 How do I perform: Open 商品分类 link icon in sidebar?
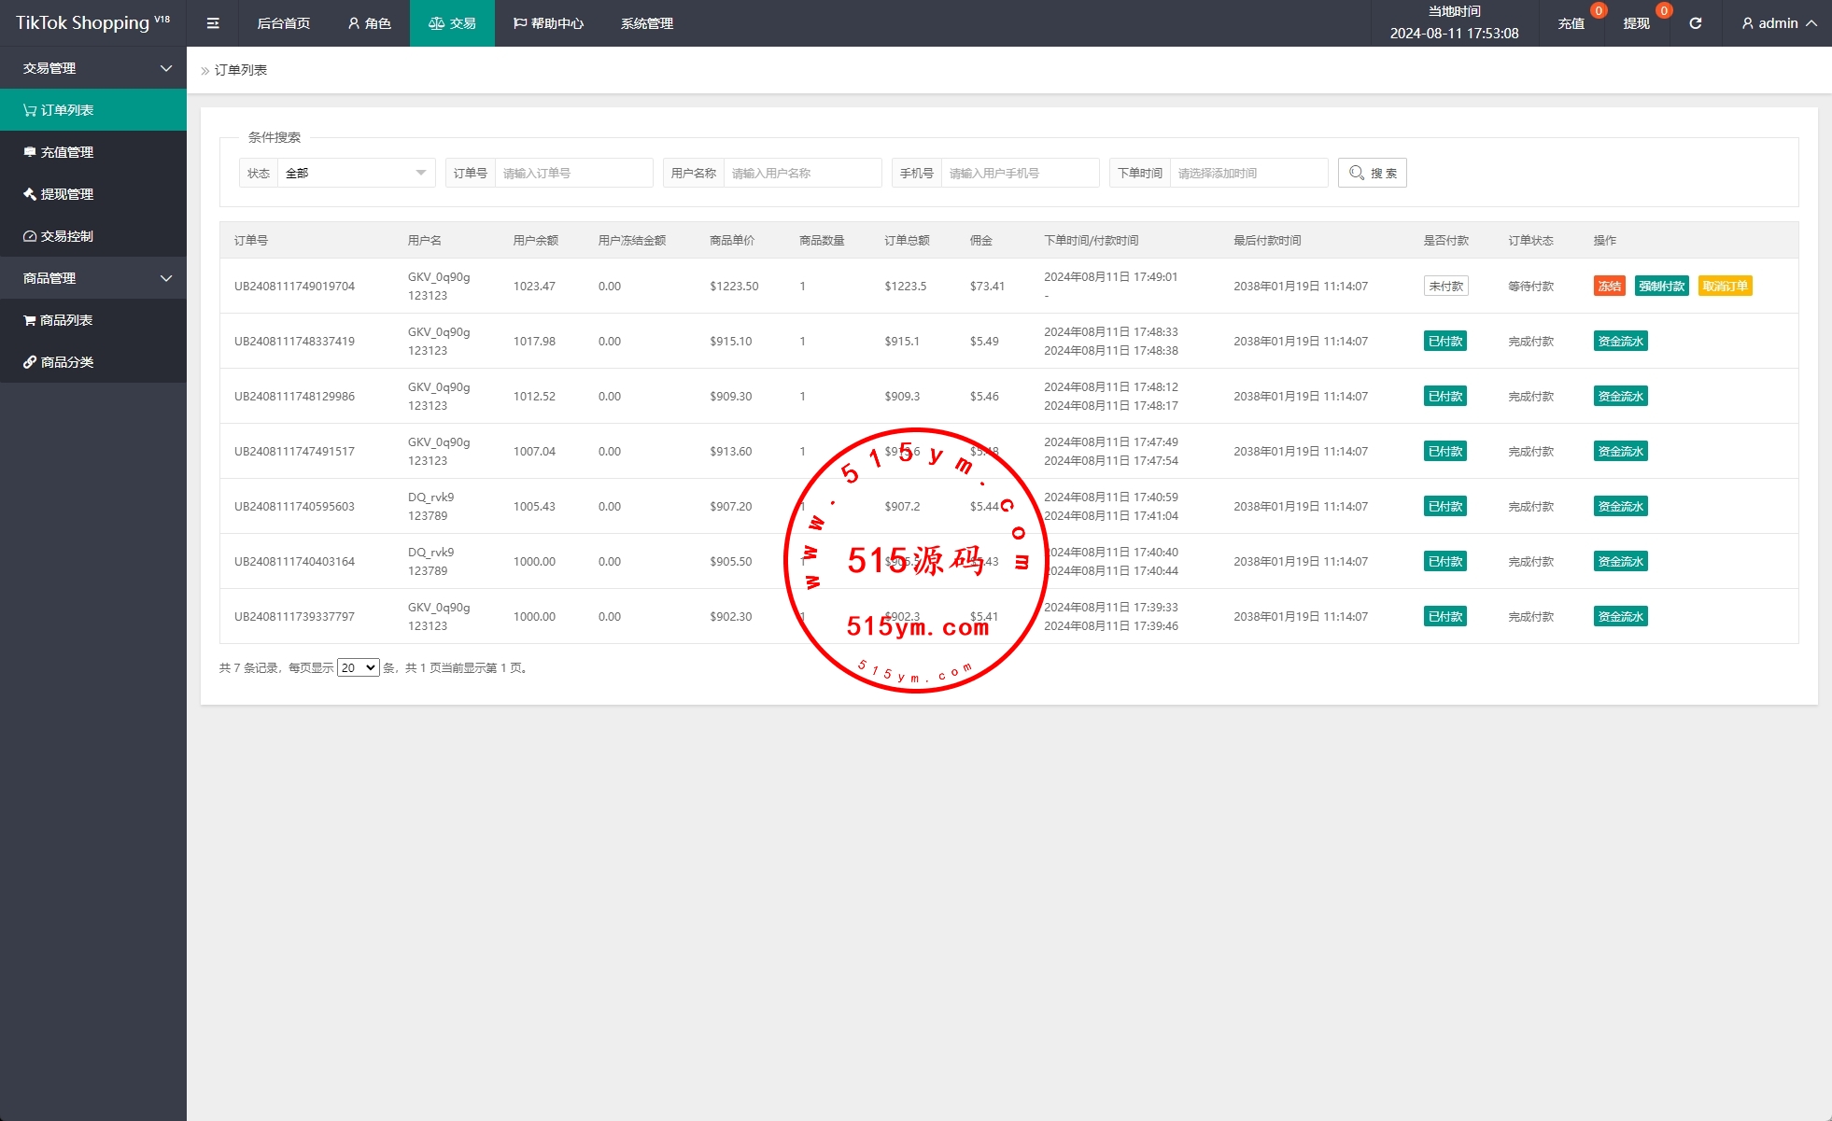pyautogui.click(x=30, y=362)
